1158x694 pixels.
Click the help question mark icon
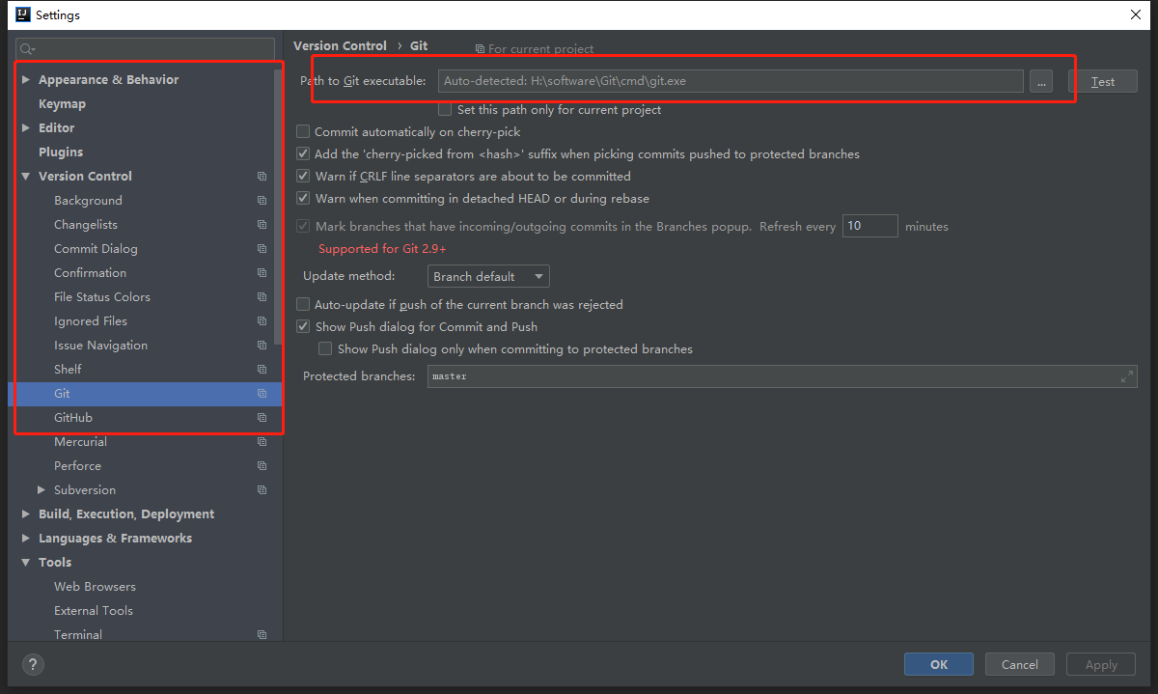tap(32, 664)
